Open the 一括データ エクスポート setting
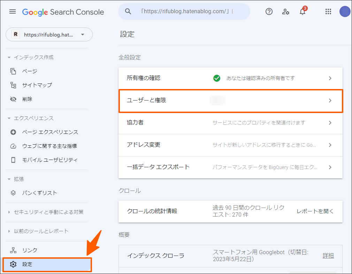352x274 pixels. (x=231, y=167)
